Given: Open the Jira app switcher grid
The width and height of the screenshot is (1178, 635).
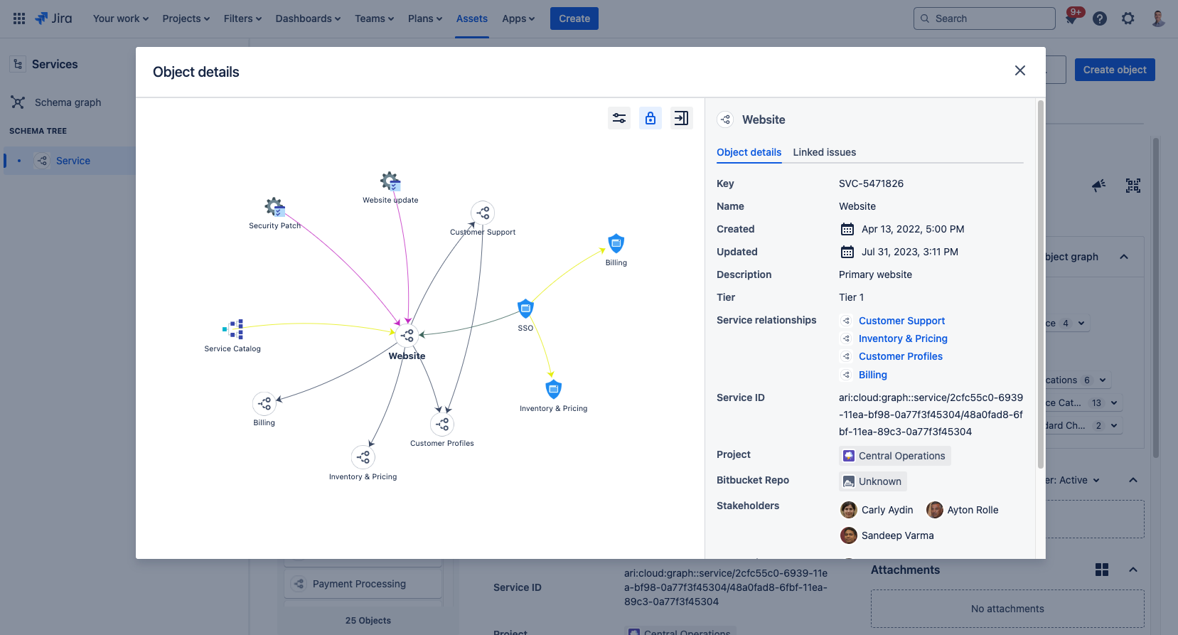Looking at the screenshot, I should (x=19, y=18).
